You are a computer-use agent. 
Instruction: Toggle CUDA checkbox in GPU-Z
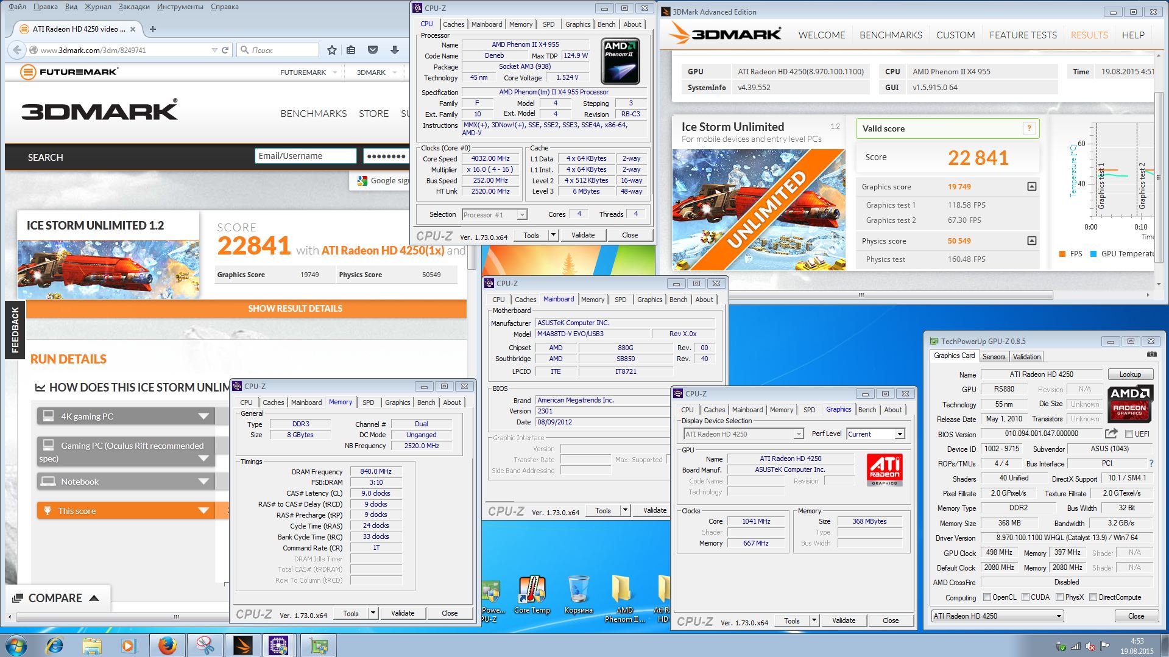[1025, 597]
